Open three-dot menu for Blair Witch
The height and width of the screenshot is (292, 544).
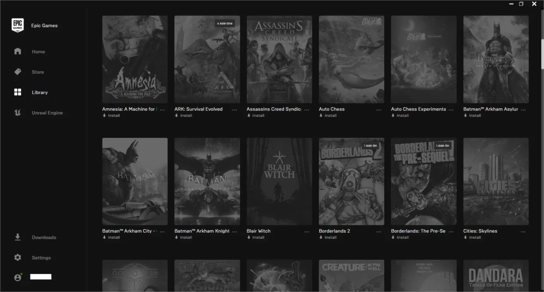tap(307, 232)
